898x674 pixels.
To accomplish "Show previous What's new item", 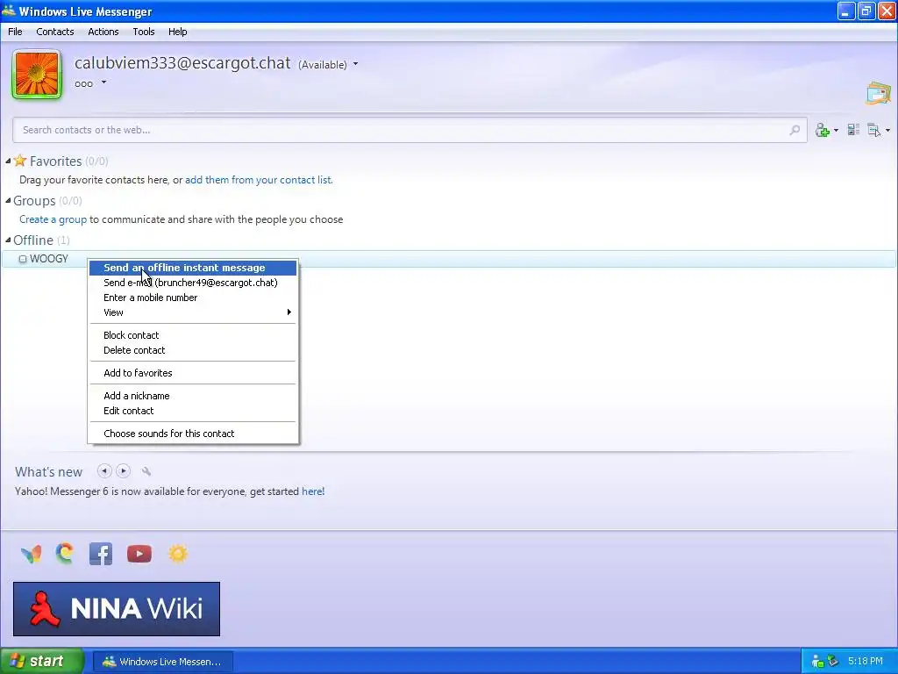I will pos(104,471).
